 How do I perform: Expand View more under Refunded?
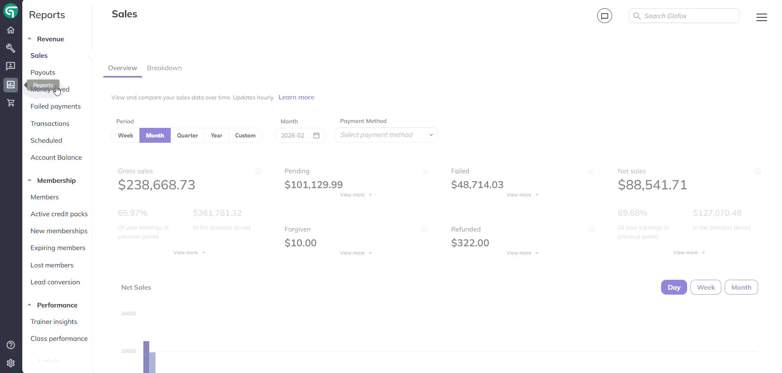click(x=523, y=253)
